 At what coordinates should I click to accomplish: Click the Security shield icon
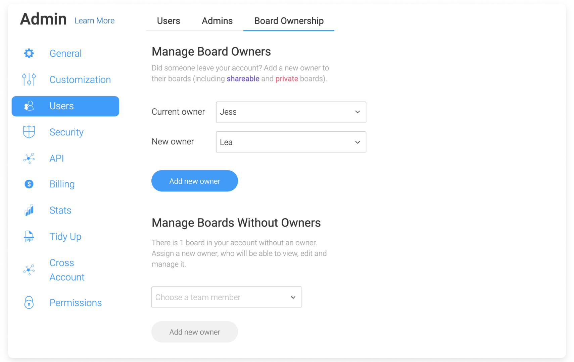pyautogui.click(x=29, y=132)
